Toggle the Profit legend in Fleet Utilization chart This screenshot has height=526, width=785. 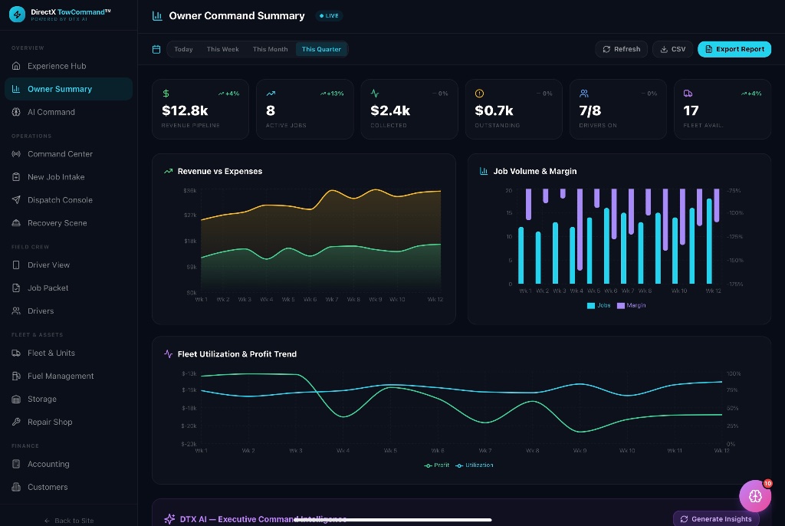point(436,465)
